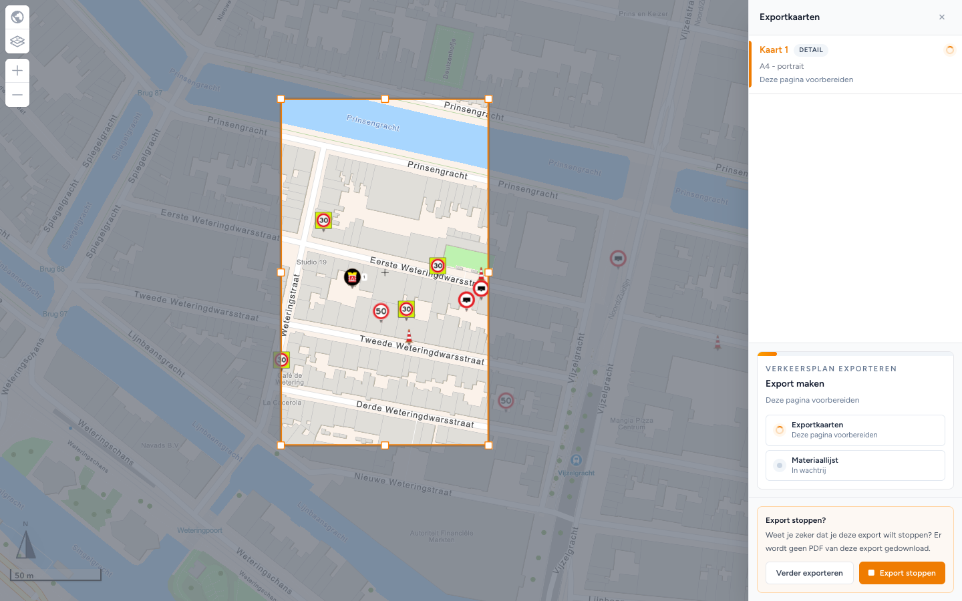This screenshot has width=962, height=601.
Task: Click the 50 sign outside the export frame
Action: [506, 401]
